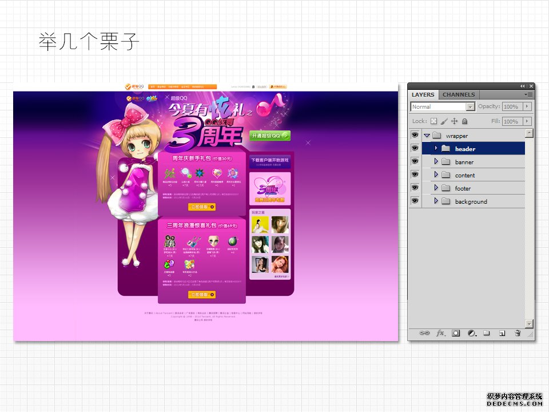This screenshot has width=549, height=412.
Task: Click the wrapper group folder icon
Action: click(436, 135)
